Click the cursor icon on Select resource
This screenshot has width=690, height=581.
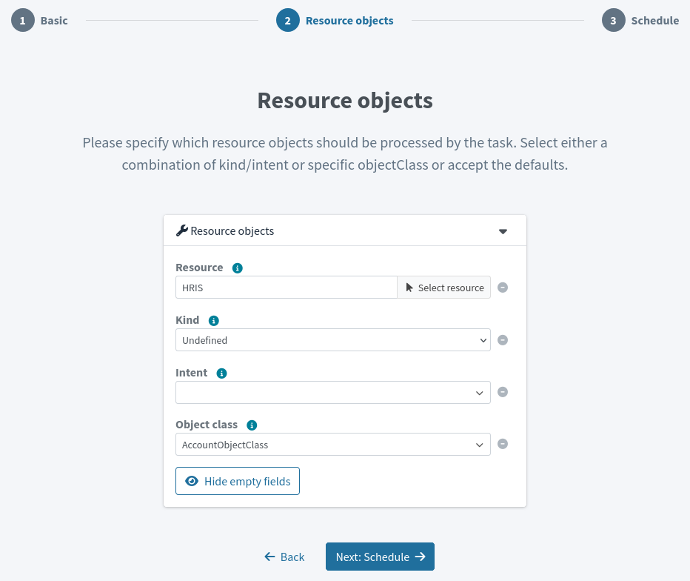coord(410,288)
